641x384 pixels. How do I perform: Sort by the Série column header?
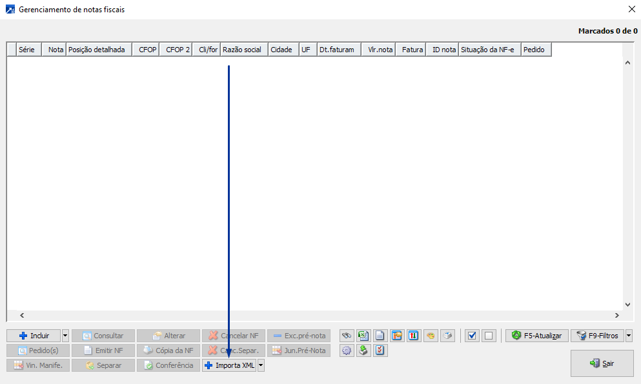pyautogui.click(x=29, y=50)
